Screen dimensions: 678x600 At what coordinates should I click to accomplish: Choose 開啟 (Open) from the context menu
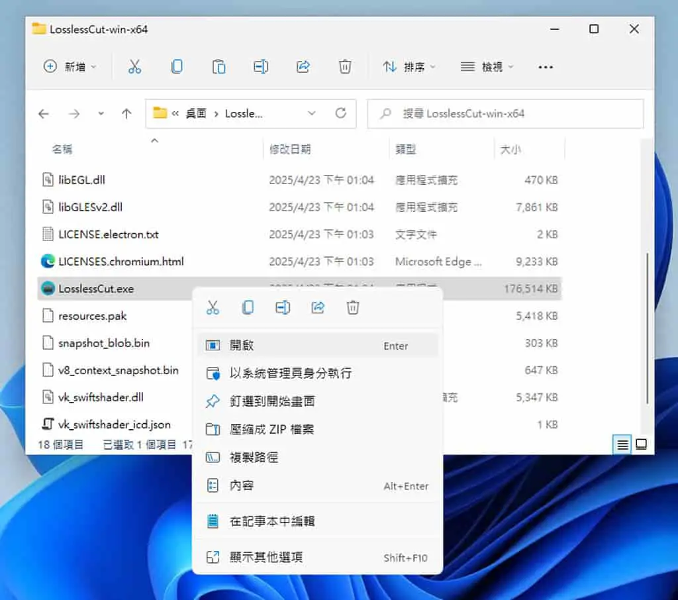coord(318,345)
